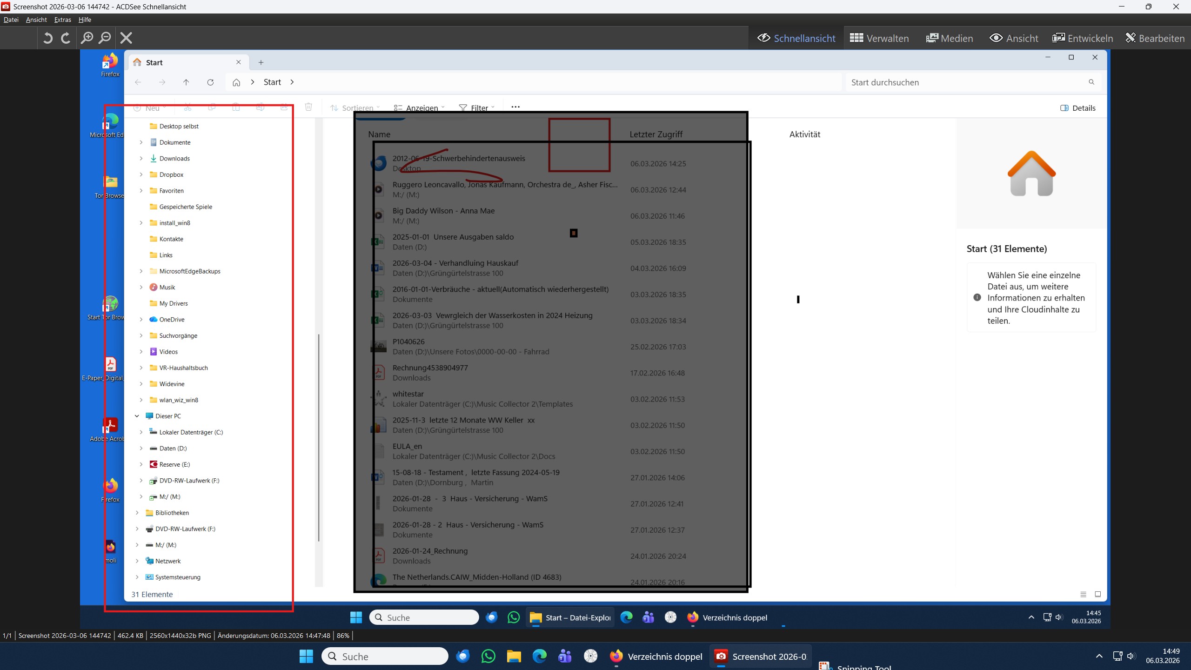1191x670 pixels.
Task: Click the zoom out magnifier icon
Action: coord(105,38)
